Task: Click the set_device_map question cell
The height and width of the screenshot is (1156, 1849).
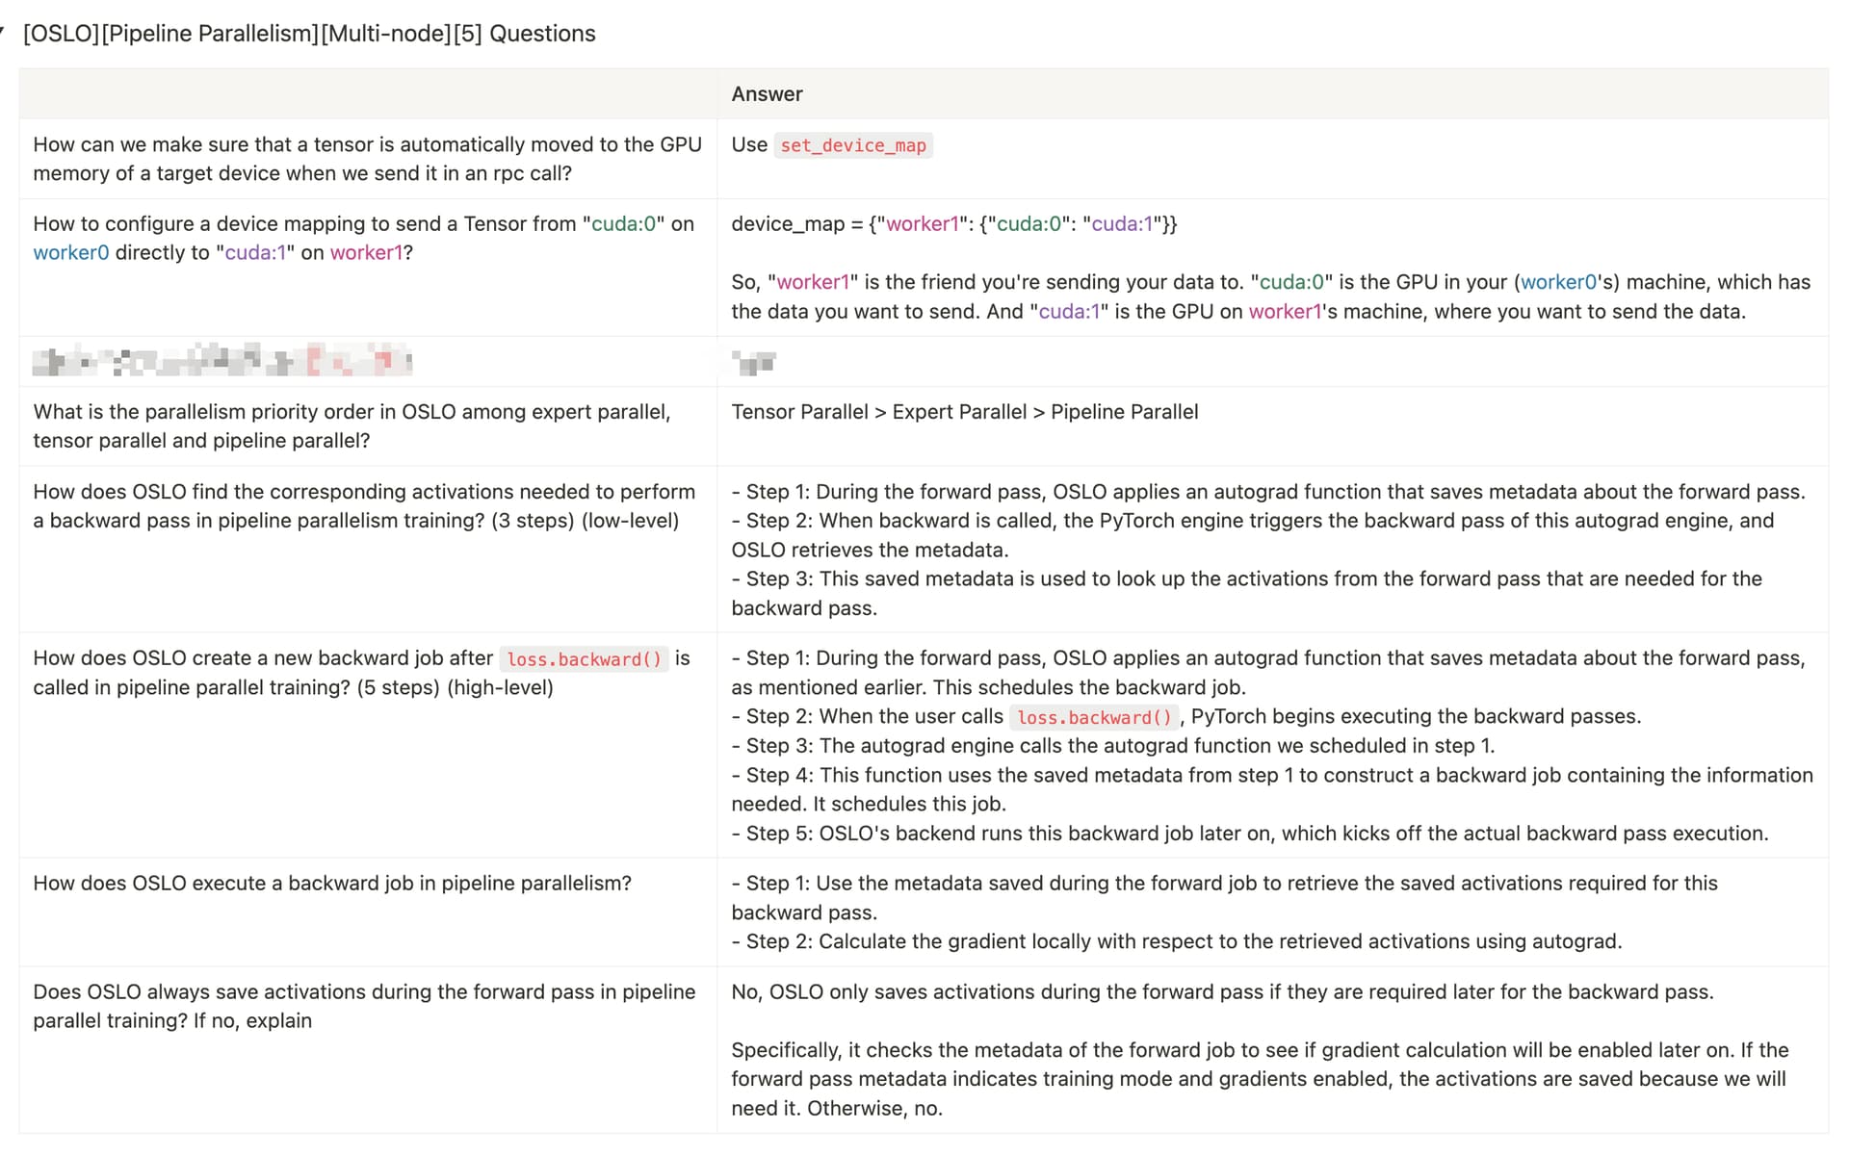Action: (368, 159)
